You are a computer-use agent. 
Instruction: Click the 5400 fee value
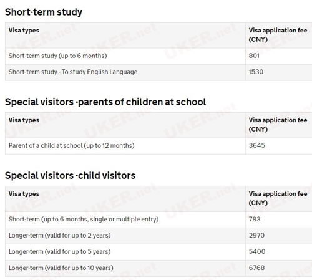(257, 251)
